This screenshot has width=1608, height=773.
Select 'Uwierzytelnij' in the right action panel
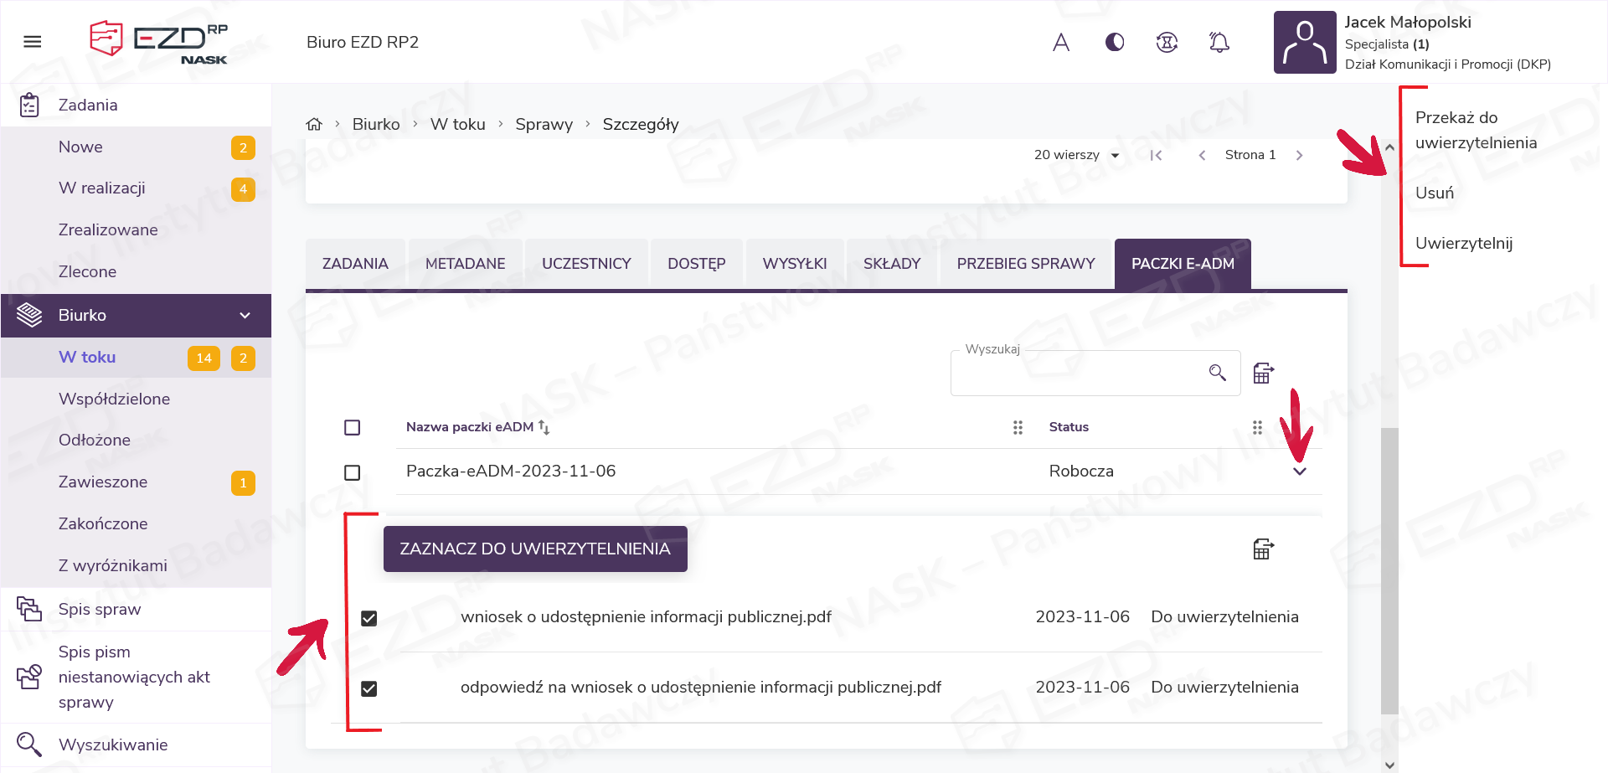click(1463, 244)
